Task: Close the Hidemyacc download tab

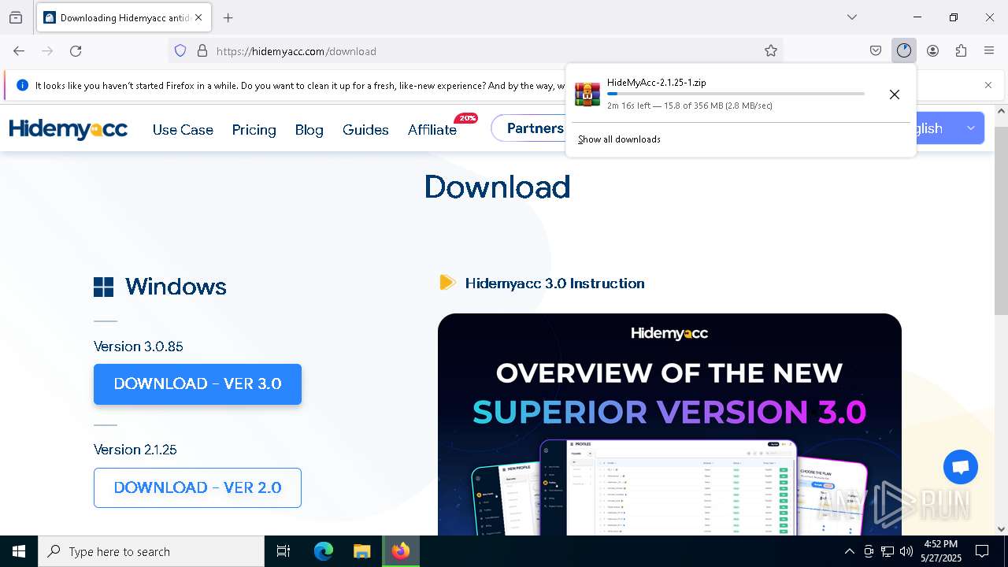Action: point(198,17)
